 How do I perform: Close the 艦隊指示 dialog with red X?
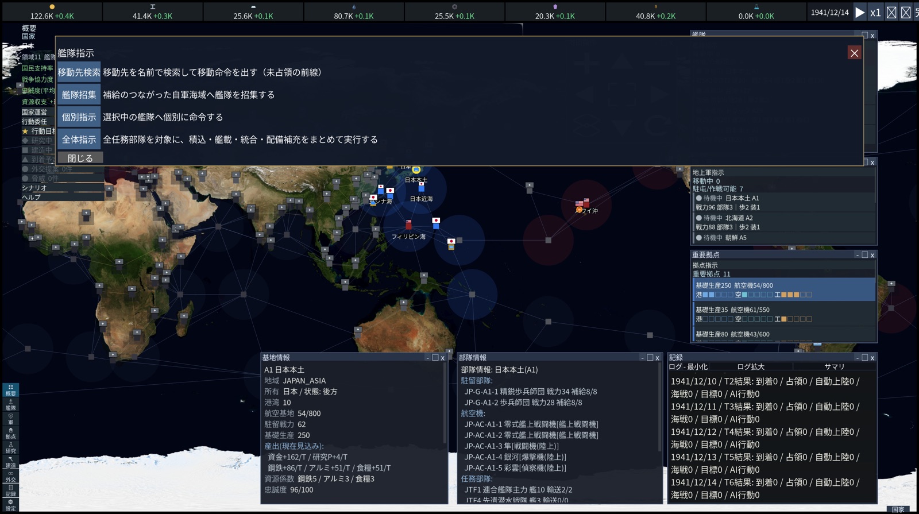point(854,53)
